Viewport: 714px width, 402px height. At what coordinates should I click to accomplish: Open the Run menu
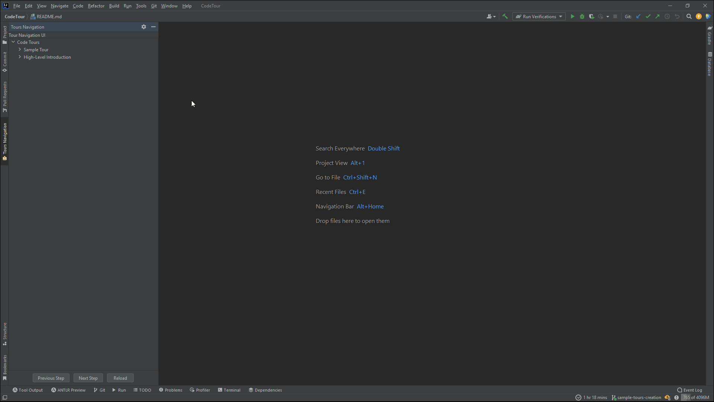click(127, 6)
